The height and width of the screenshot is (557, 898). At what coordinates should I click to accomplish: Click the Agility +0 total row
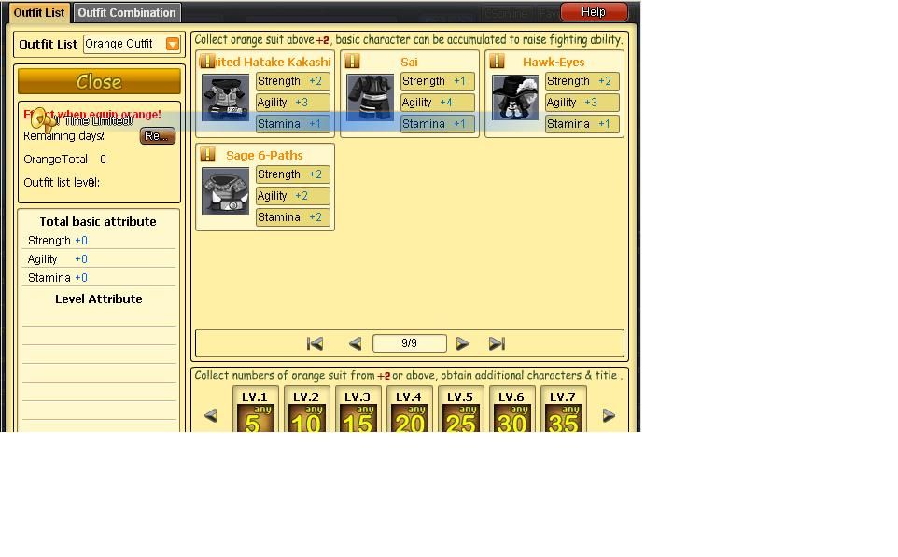99,258
